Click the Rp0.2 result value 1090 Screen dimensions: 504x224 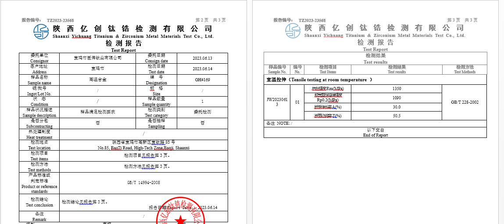397,98
